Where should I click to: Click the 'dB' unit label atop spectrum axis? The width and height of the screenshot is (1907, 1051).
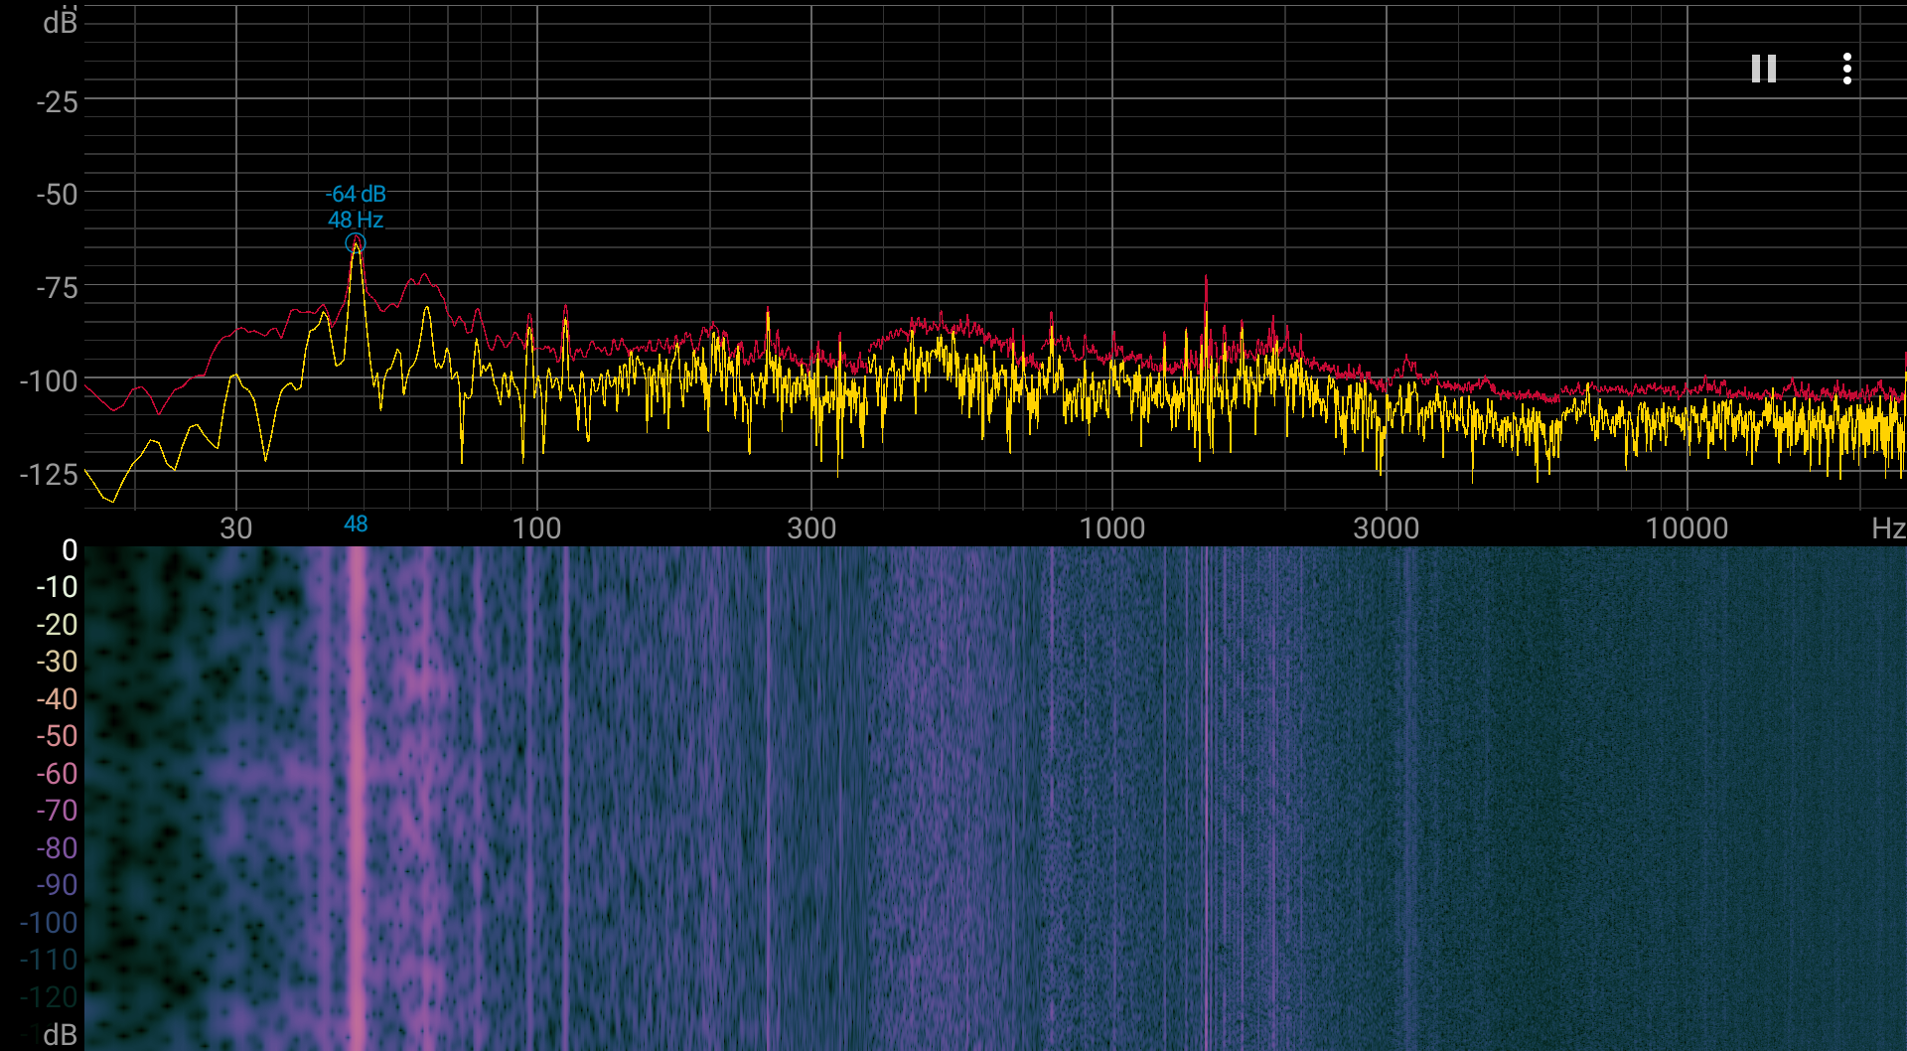60,22
